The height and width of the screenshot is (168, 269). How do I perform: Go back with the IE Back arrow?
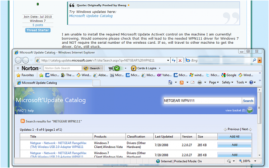(18, 60)
